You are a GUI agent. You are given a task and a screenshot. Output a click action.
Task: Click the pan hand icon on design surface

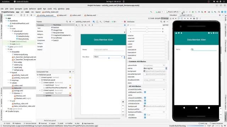click(x=123, y=102)
